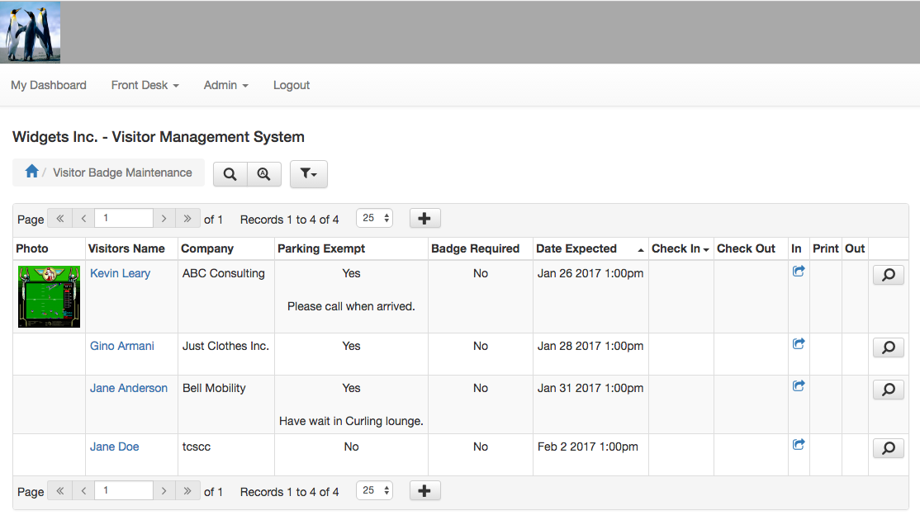The width and height of the screenshot is (920, 520).
Task: Click the quick search magnifier button
Action: (x=230, y=174)
